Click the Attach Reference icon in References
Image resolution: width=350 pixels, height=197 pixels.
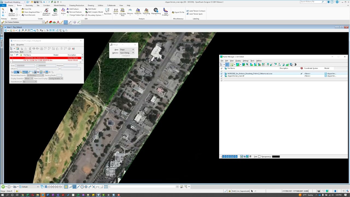coord(18,49)
